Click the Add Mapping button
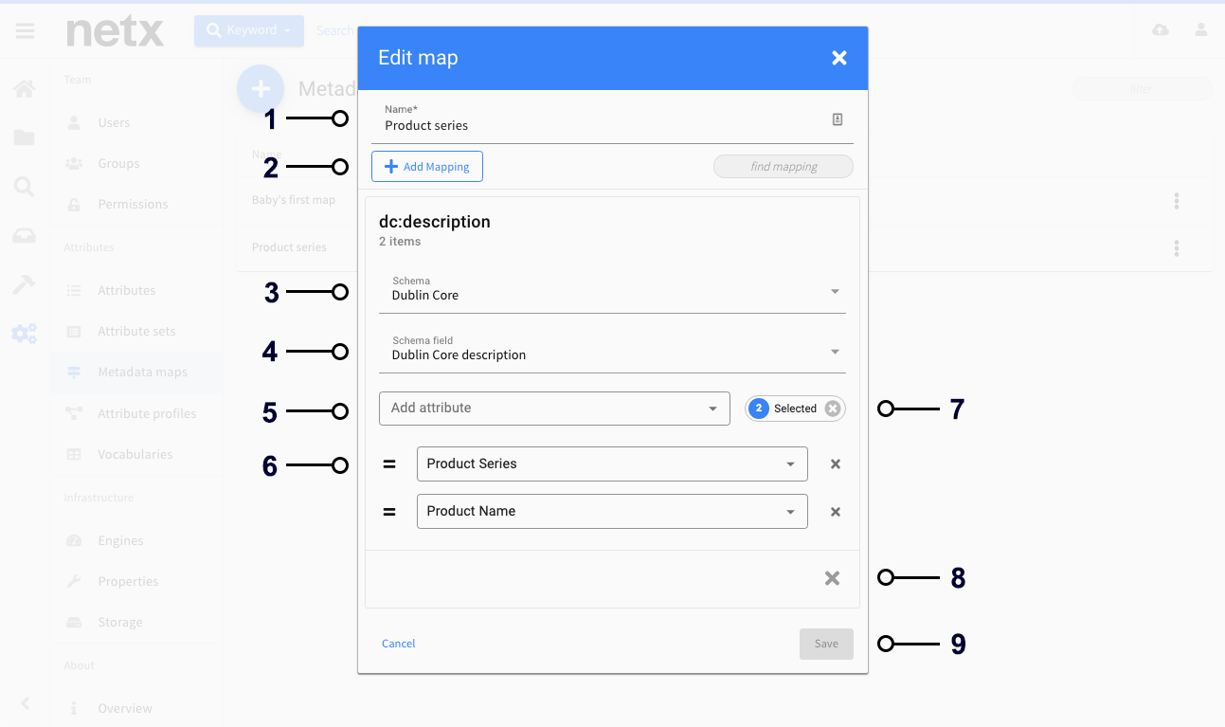Image resolution: width=1225 pixels, height=727 pixels. click(426, 166)
